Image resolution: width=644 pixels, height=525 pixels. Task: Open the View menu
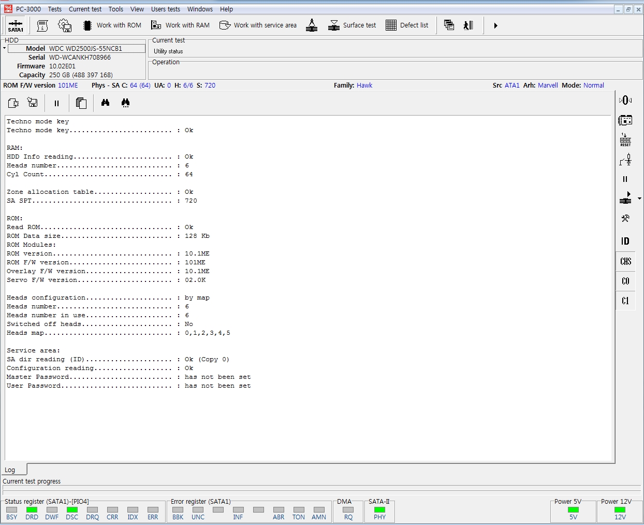(137, 9)
